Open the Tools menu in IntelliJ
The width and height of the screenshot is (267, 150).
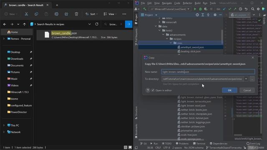coord(213,3)
